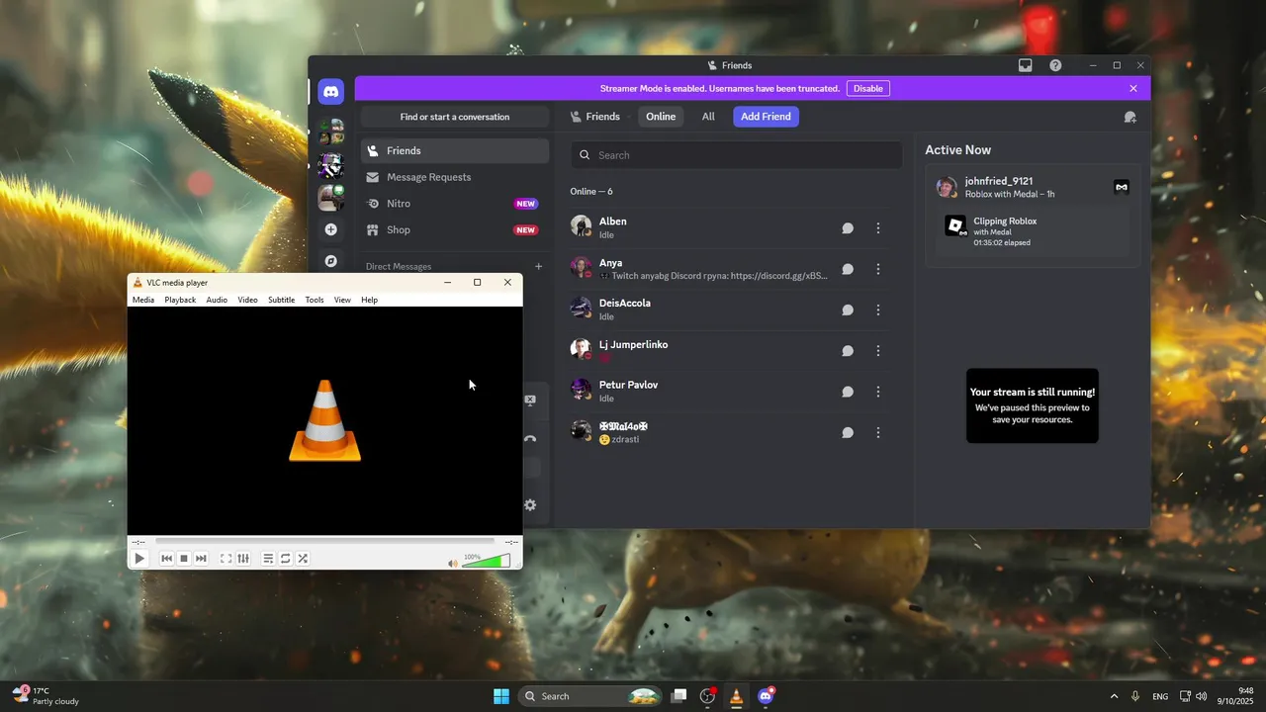Toggle VLC loop mode
The width and height of the screenshot is (1266, 712).
click(x=285, y=559)
